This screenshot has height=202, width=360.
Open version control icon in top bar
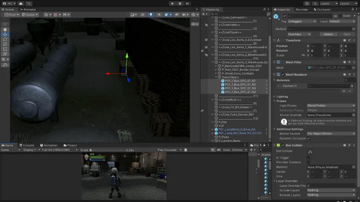coord(29,4)
